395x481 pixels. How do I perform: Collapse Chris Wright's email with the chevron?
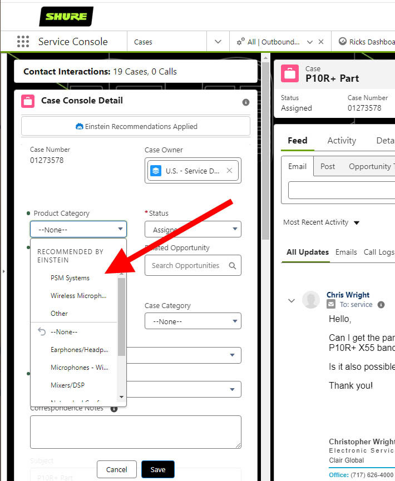pyautogui.click(x=292, y=300)
